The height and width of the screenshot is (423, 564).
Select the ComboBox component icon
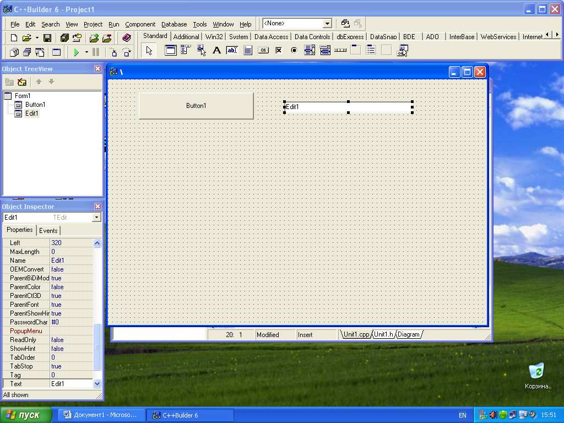point(325,50)
